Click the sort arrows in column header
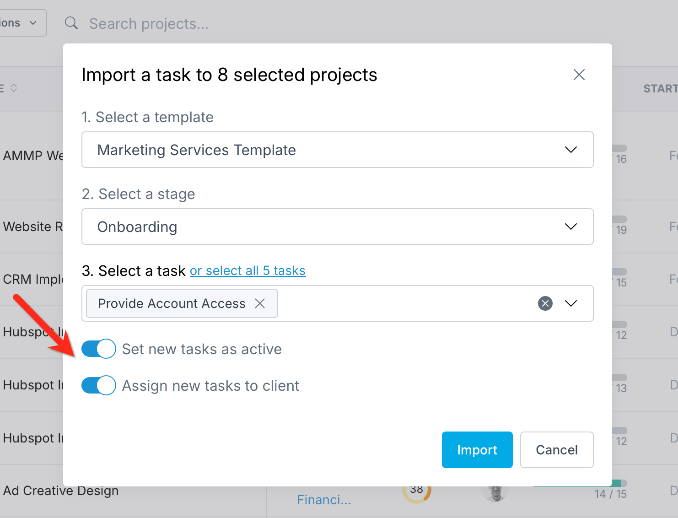This screenshot has width=678, height=518. tap(14, 88)
